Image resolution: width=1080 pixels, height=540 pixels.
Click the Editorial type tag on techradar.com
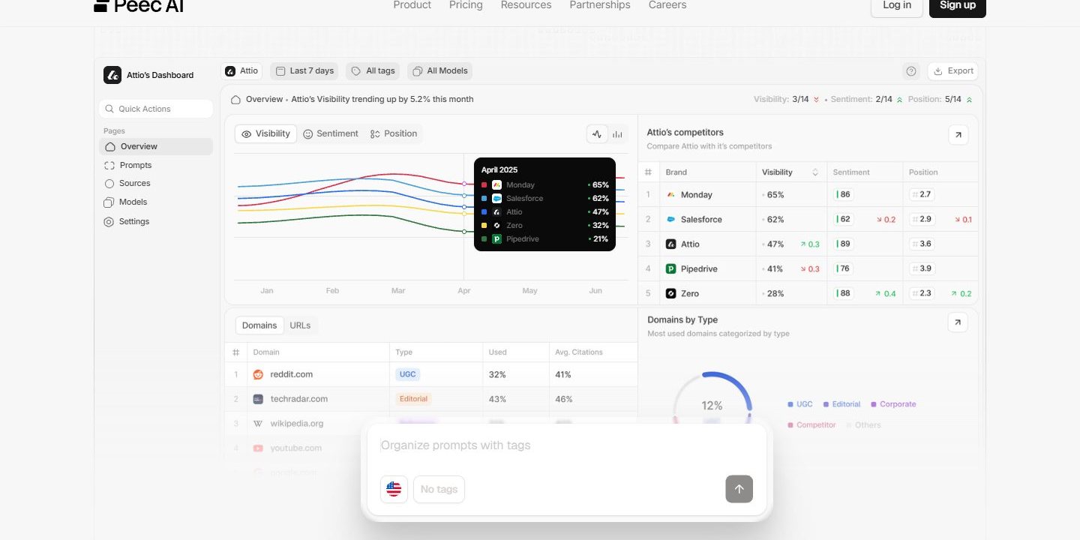click(x=413, y=399)
